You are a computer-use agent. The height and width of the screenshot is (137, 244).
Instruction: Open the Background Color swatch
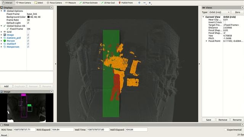click(29, 17)
